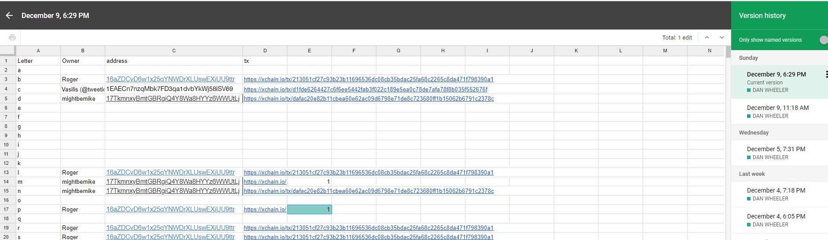The image size is (828, 240).
Task: Click the highlighted cell E17 containing 1
Action: [x=309, y=209]
